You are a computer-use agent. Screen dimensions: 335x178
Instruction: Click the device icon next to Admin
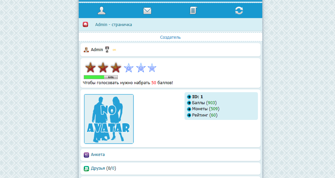click(x=107, y=50)
